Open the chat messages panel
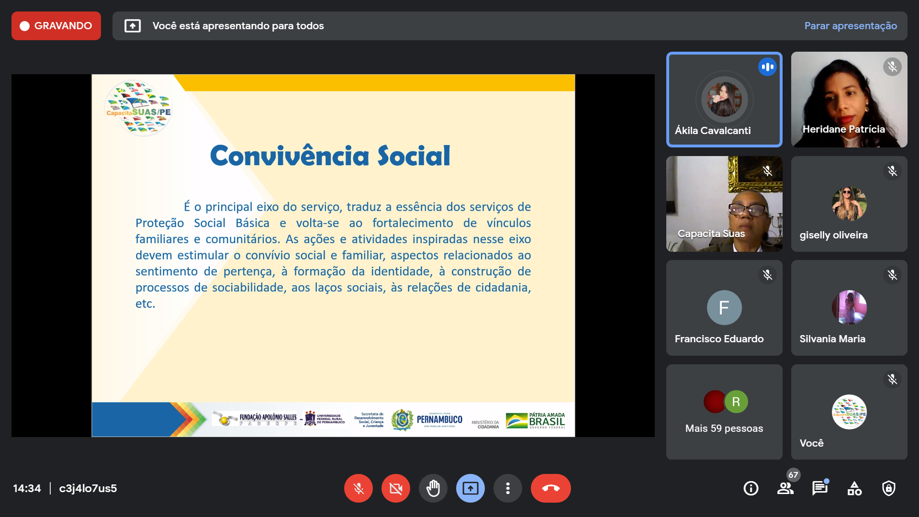This screenshot has height=517, width=919. (x=819, y=488)
